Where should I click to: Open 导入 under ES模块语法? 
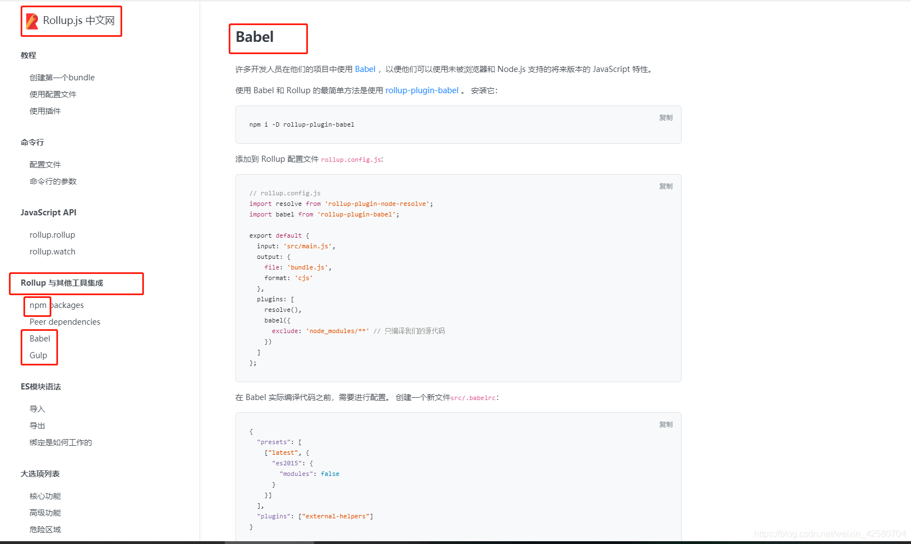pos(37,409)
